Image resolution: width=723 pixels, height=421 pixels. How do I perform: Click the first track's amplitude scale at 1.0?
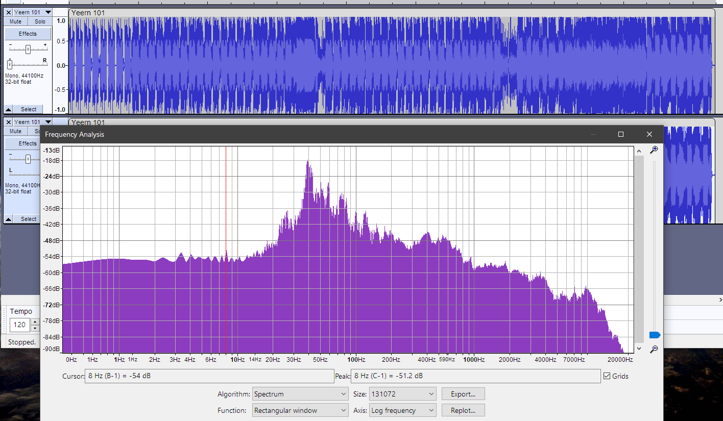coord(61,21)
